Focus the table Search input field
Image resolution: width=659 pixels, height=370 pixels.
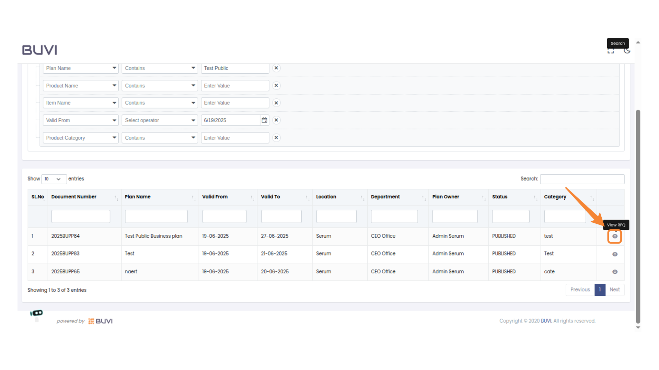[582, 179]
